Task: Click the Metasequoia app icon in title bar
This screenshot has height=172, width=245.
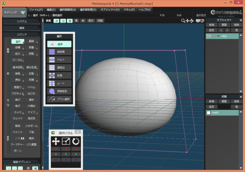Action: (x=4, y=3)
